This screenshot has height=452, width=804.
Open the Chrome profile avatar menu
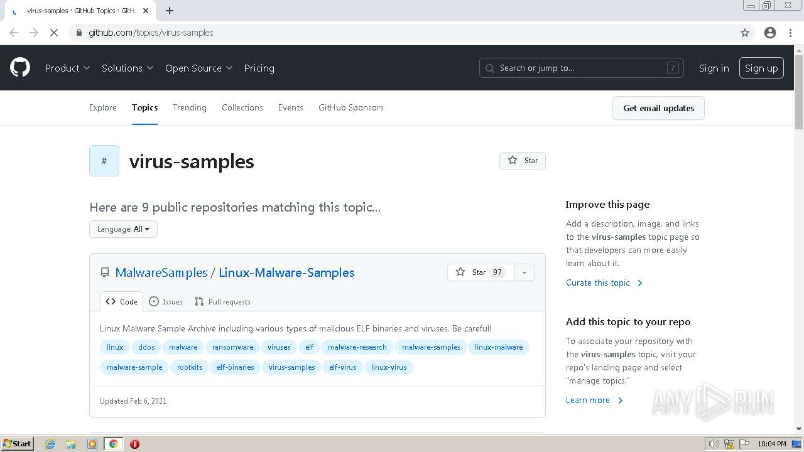click(770, 33)
